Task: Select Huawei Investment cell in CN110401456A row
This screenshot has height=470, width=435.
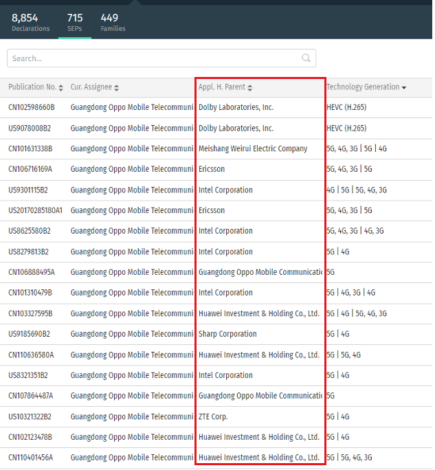Action: [x=259, y=458]
